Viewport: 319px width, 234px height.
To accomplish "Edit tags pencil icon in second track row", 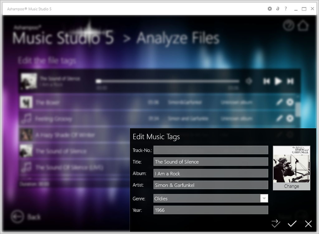I will 280,118.
